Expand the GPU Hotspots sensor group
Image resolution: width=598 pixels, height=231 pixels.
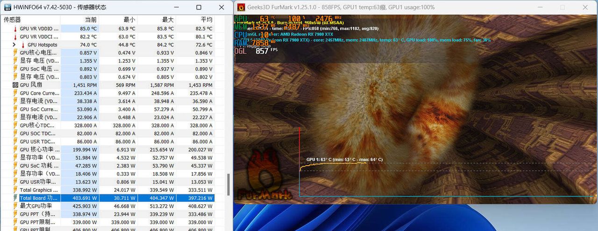click(x=14, y=45)
